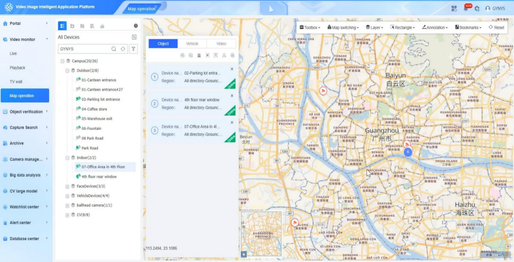Open the Rectangle selection dropdown
514x262 pixels.
pyautogui.click(x=402, y=27)
